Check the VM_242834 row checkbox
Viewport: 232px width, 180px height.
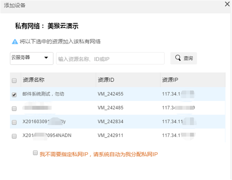14,122
